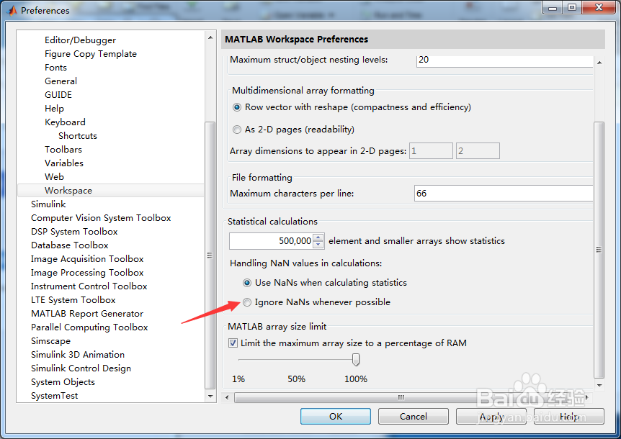621x439 pixels.
Task: Open Computer Vision System Toolbox preferences
Action: [101, 218]
